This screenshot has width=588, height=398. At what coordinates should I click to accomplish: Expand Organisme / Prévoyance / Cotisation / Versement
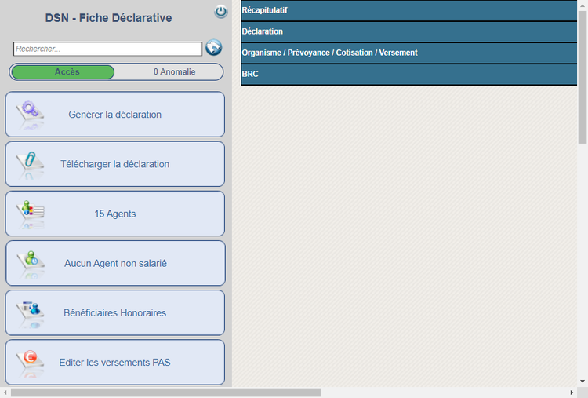click(x=408, y=53)
